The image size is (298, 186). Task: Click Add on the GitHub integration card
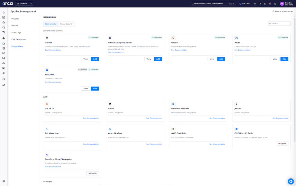tap(95, 59)
